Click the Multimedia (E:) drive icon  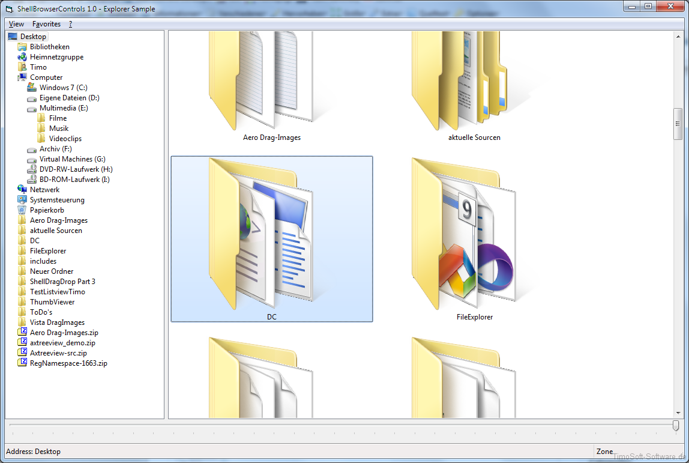click(x=32, y=108)
